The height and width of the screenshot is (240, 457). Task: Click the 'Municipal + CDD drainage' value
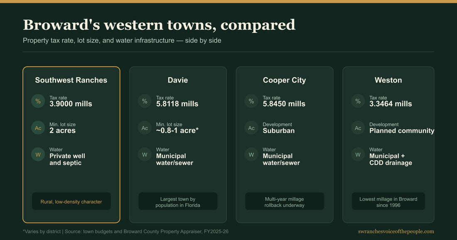click(x=391, y=159)
